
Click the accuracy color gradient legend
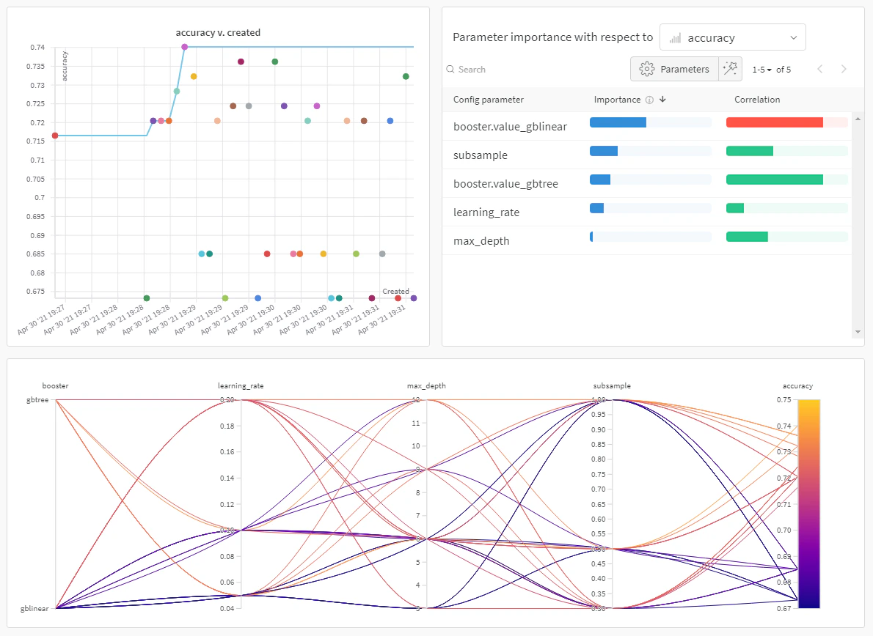point(811,503)
